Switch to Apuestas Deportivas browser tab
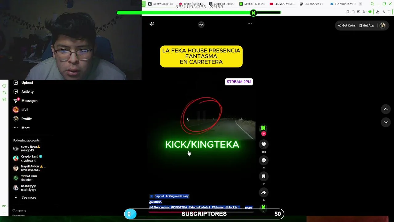 click(221, 4)
